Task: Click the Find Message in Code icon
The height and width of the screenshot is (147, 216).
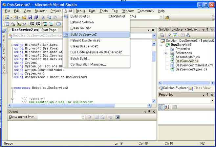Action: tap(89, 117)
